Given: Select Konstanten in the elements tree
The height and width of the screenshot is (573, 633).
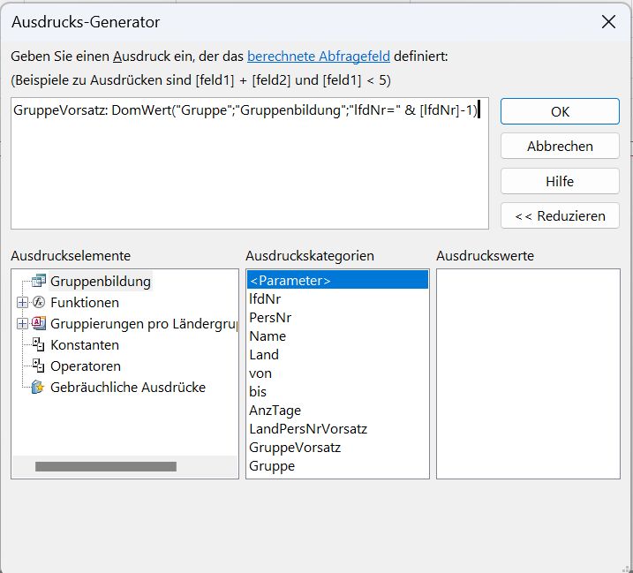Looking at the screenshot, I should [x=85, y=345].
